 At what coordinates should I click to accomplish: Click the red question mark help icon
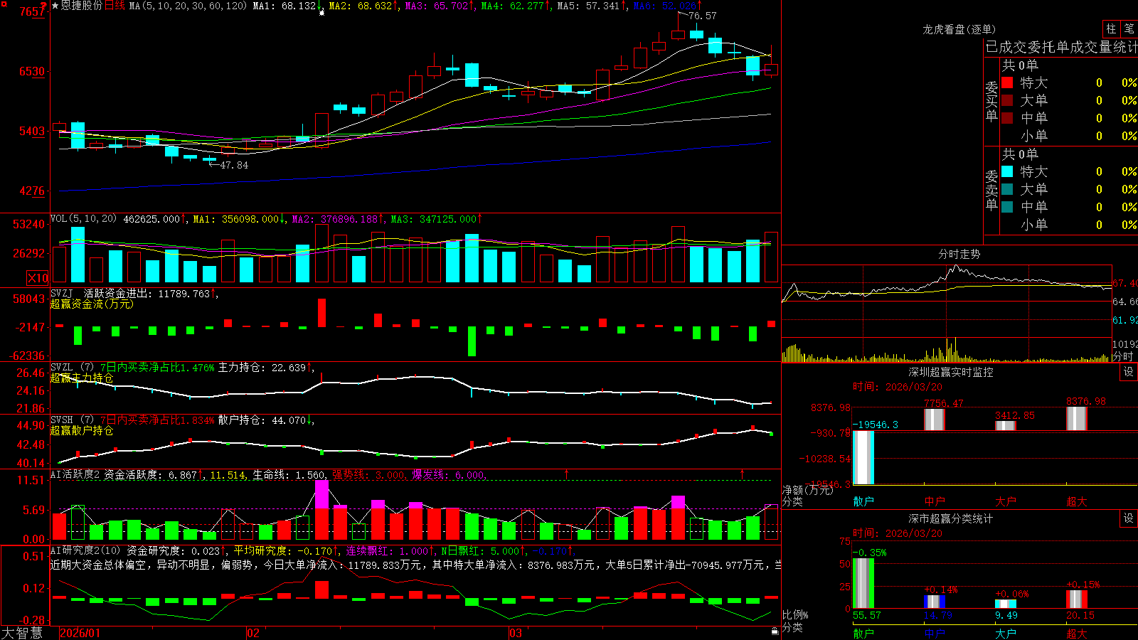[44, 5]
